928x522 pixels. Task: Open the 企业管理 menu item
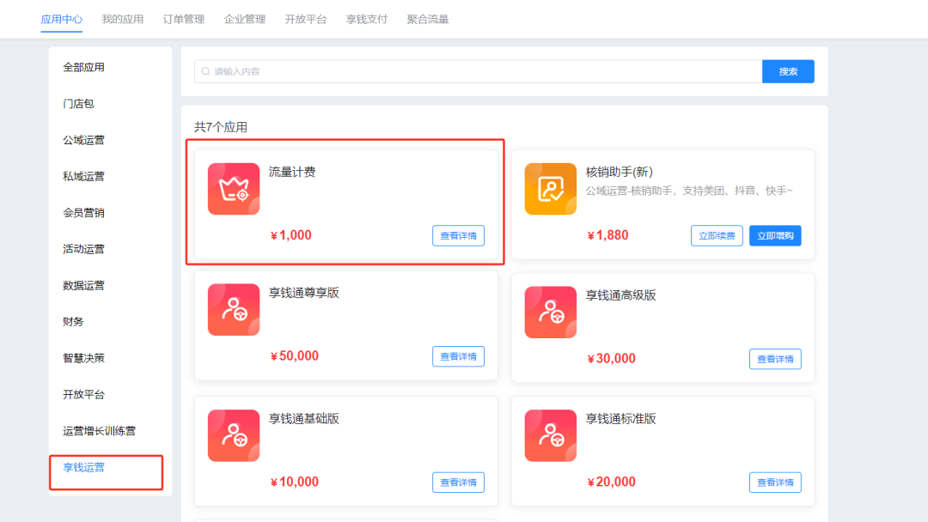point(245,18)
